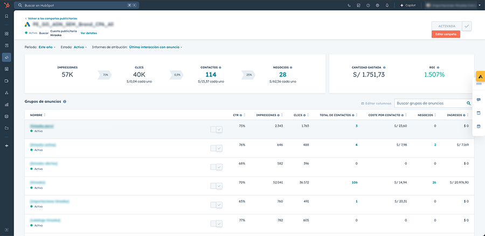Open the 28 Negocios total link

pos(283,74)
